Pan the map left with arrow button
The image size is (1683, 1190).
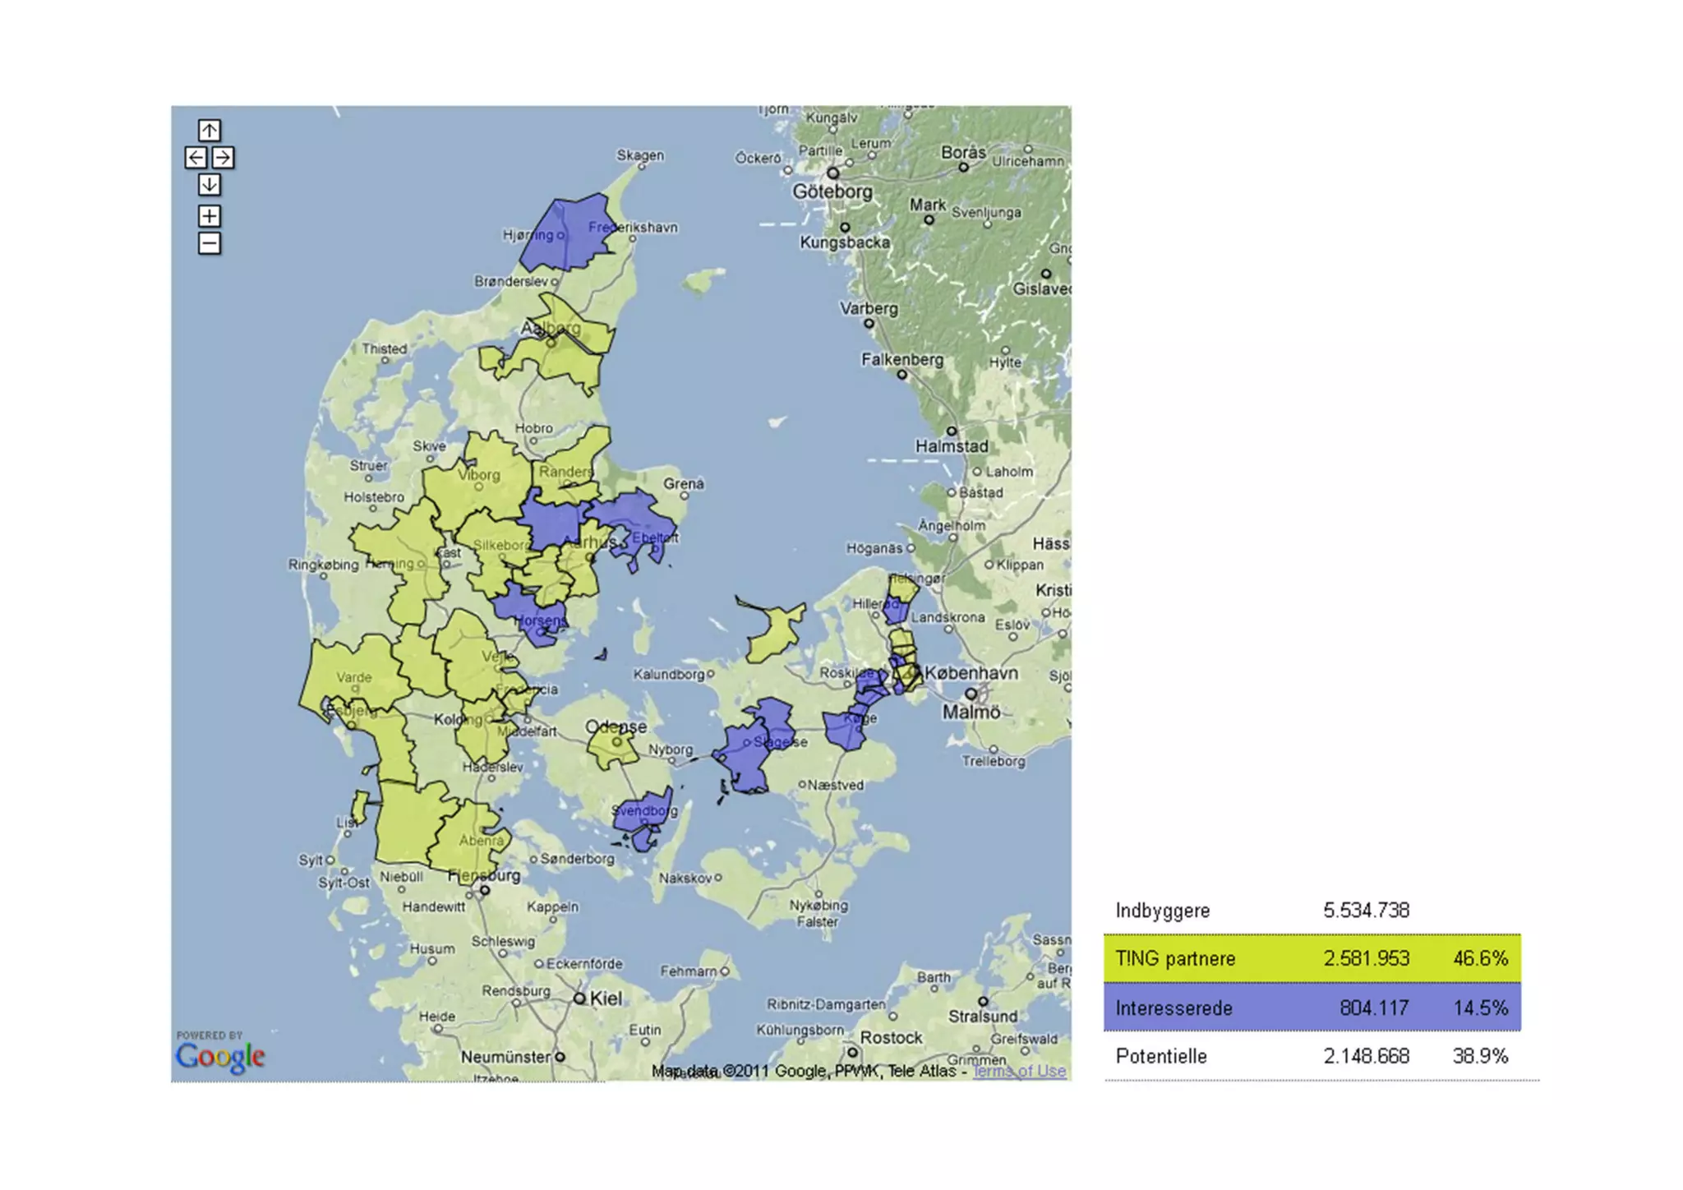(x=196, y=158)
